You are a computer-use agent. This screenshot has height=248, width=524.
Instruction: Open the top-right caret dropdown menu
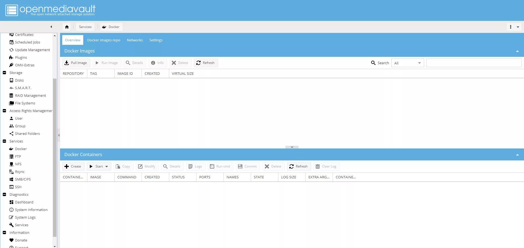pos(518,27)
